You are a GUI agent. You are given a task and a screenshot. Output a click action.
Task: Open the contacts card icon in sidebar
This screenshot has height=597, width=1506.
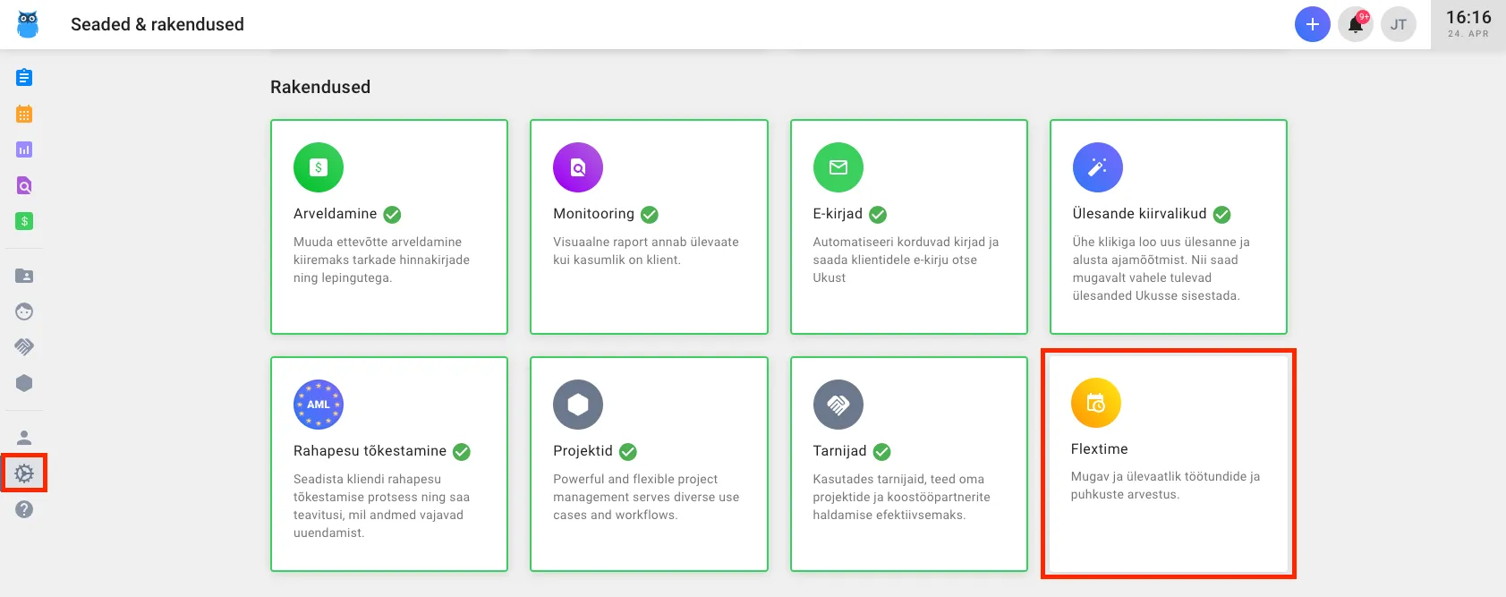[x=24, y=276]
